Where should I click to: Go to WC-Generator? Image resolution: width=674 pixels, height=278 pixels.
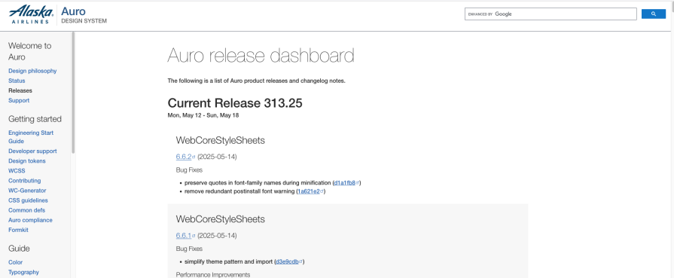coord(27,191)
